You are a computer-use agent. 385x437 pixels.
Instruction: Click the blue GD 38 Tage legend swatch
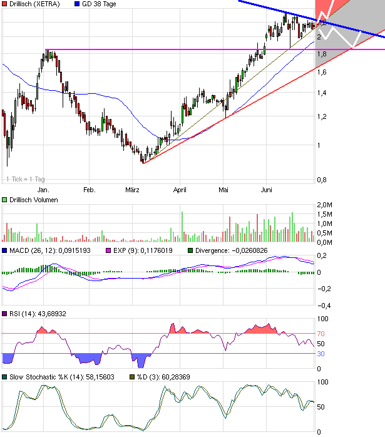pyautogui.click(x=77, y=4)
